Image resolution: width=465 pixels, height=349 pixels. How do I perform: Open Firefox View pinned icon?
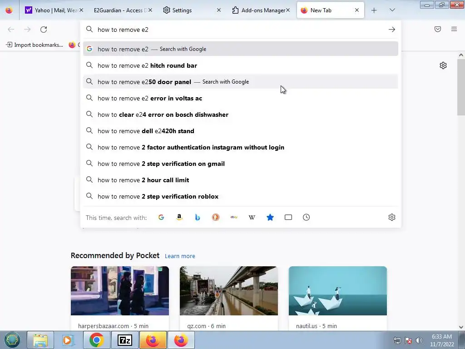click(9, 10)
